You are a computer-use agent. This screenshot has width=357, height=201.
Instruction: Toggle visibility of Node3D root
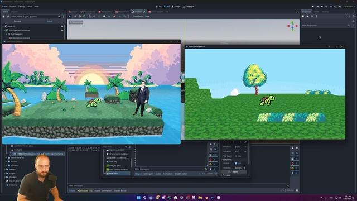click(62, 26)
